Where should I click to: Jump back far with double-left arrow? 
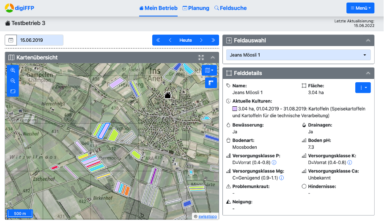pyautogui.click(x=158, y=40)
